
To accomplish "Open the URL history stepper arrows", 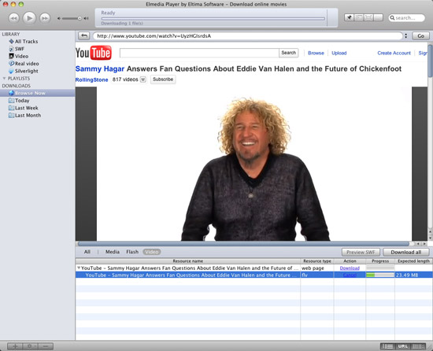I will coord(405,36).
